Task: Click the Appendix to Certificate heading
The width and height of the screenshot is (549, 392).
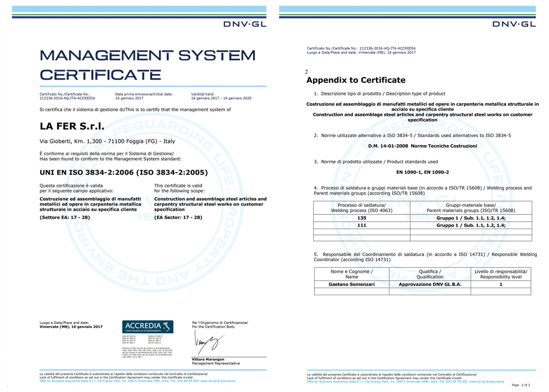Action: click(x=356, y=80)
